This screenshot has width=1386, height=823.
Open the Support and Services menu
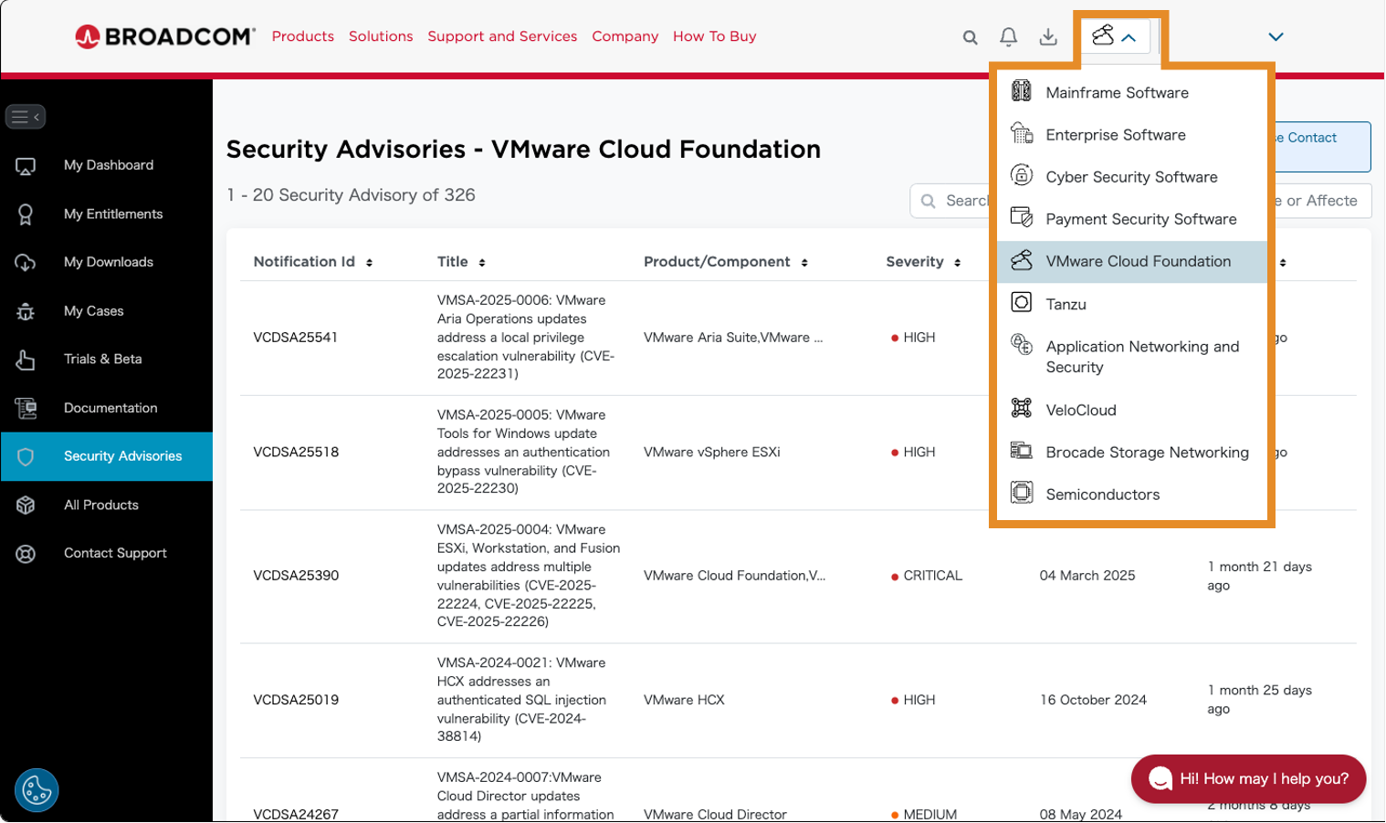point(502,36)
